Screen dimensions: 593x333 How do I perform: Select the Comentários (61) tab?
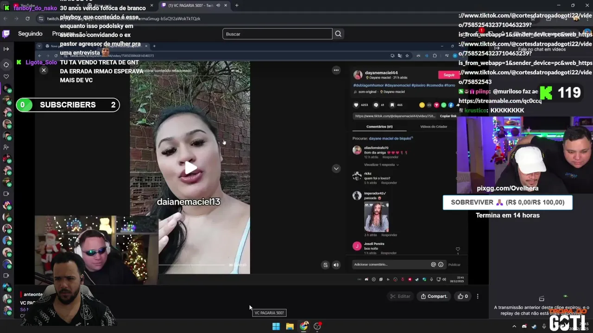[379, 127]
